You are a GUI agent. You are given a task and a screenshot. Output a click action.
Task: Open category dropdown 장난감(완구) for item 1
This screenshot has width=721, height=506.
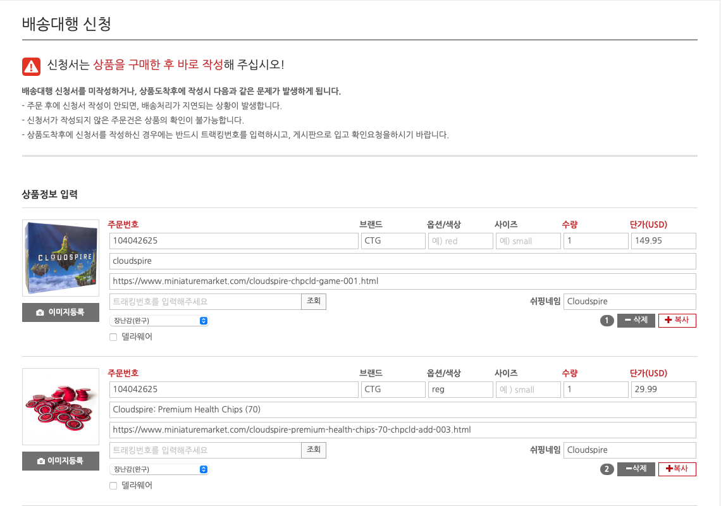[x=159, y=321]
